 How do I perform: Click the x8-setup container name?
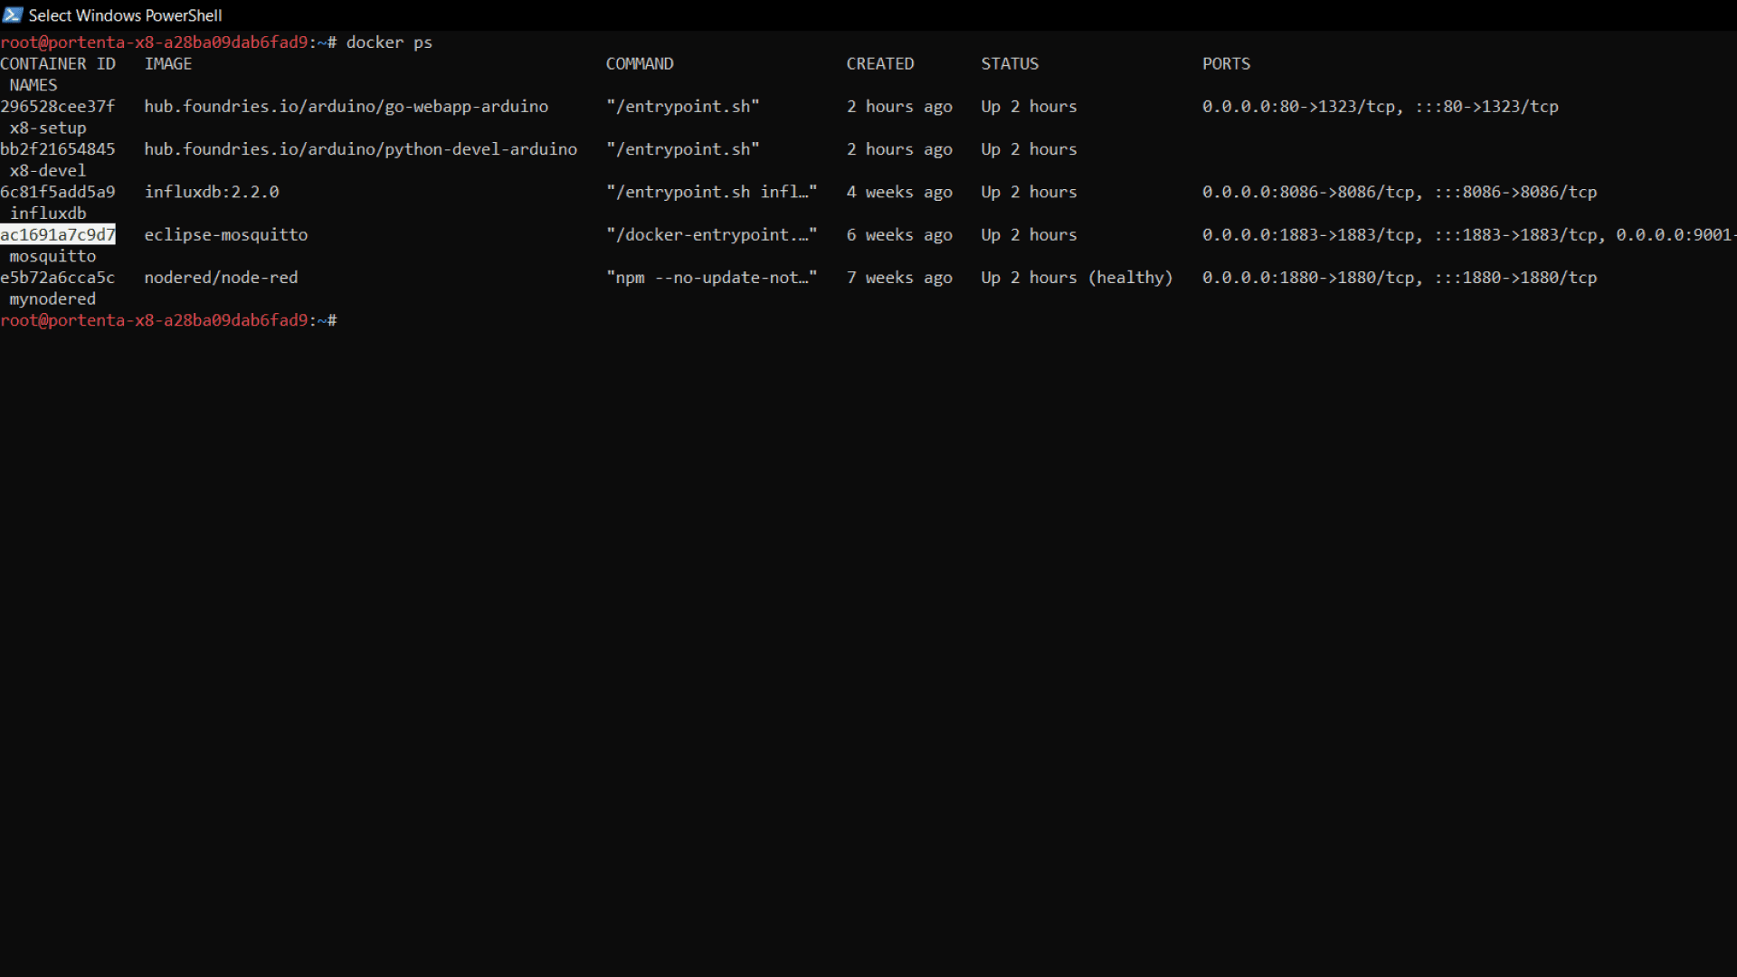coord(48,128)
